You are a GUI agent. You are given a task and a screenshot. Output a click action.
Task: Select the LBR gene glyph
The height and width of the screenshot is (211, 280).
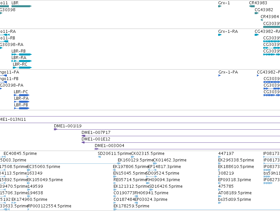(x=22, y=6)
